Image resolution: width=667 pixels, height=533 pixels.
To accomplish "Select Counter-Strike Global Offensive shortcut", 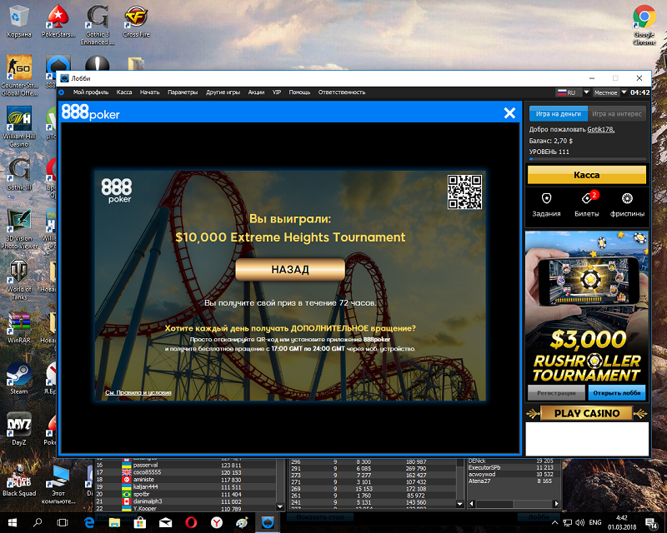I will pos(19,76).
